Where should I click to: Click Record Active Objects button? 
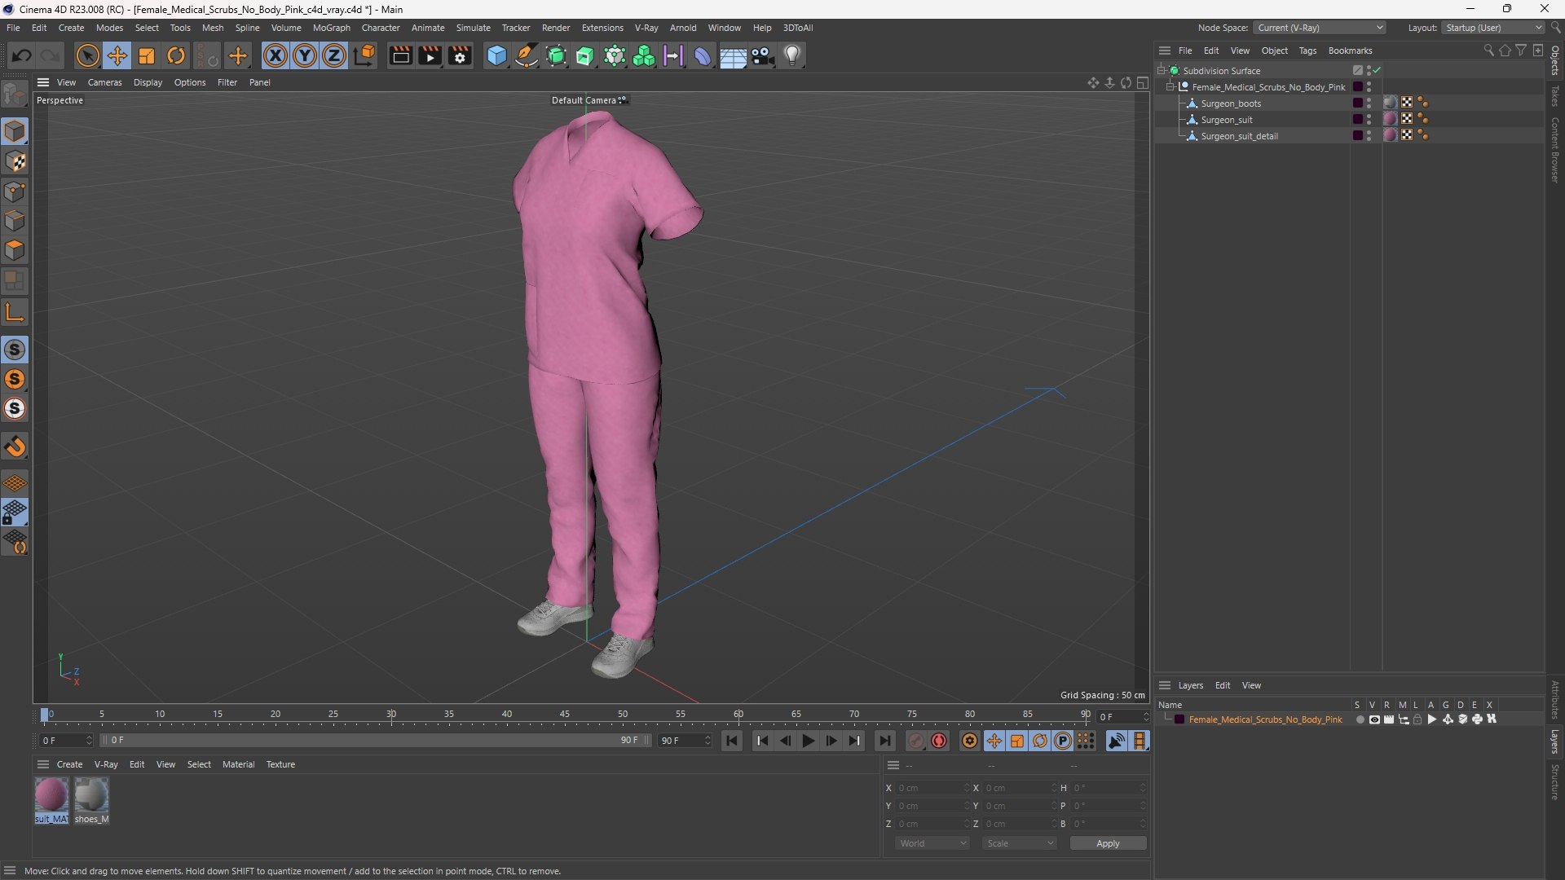916,741
